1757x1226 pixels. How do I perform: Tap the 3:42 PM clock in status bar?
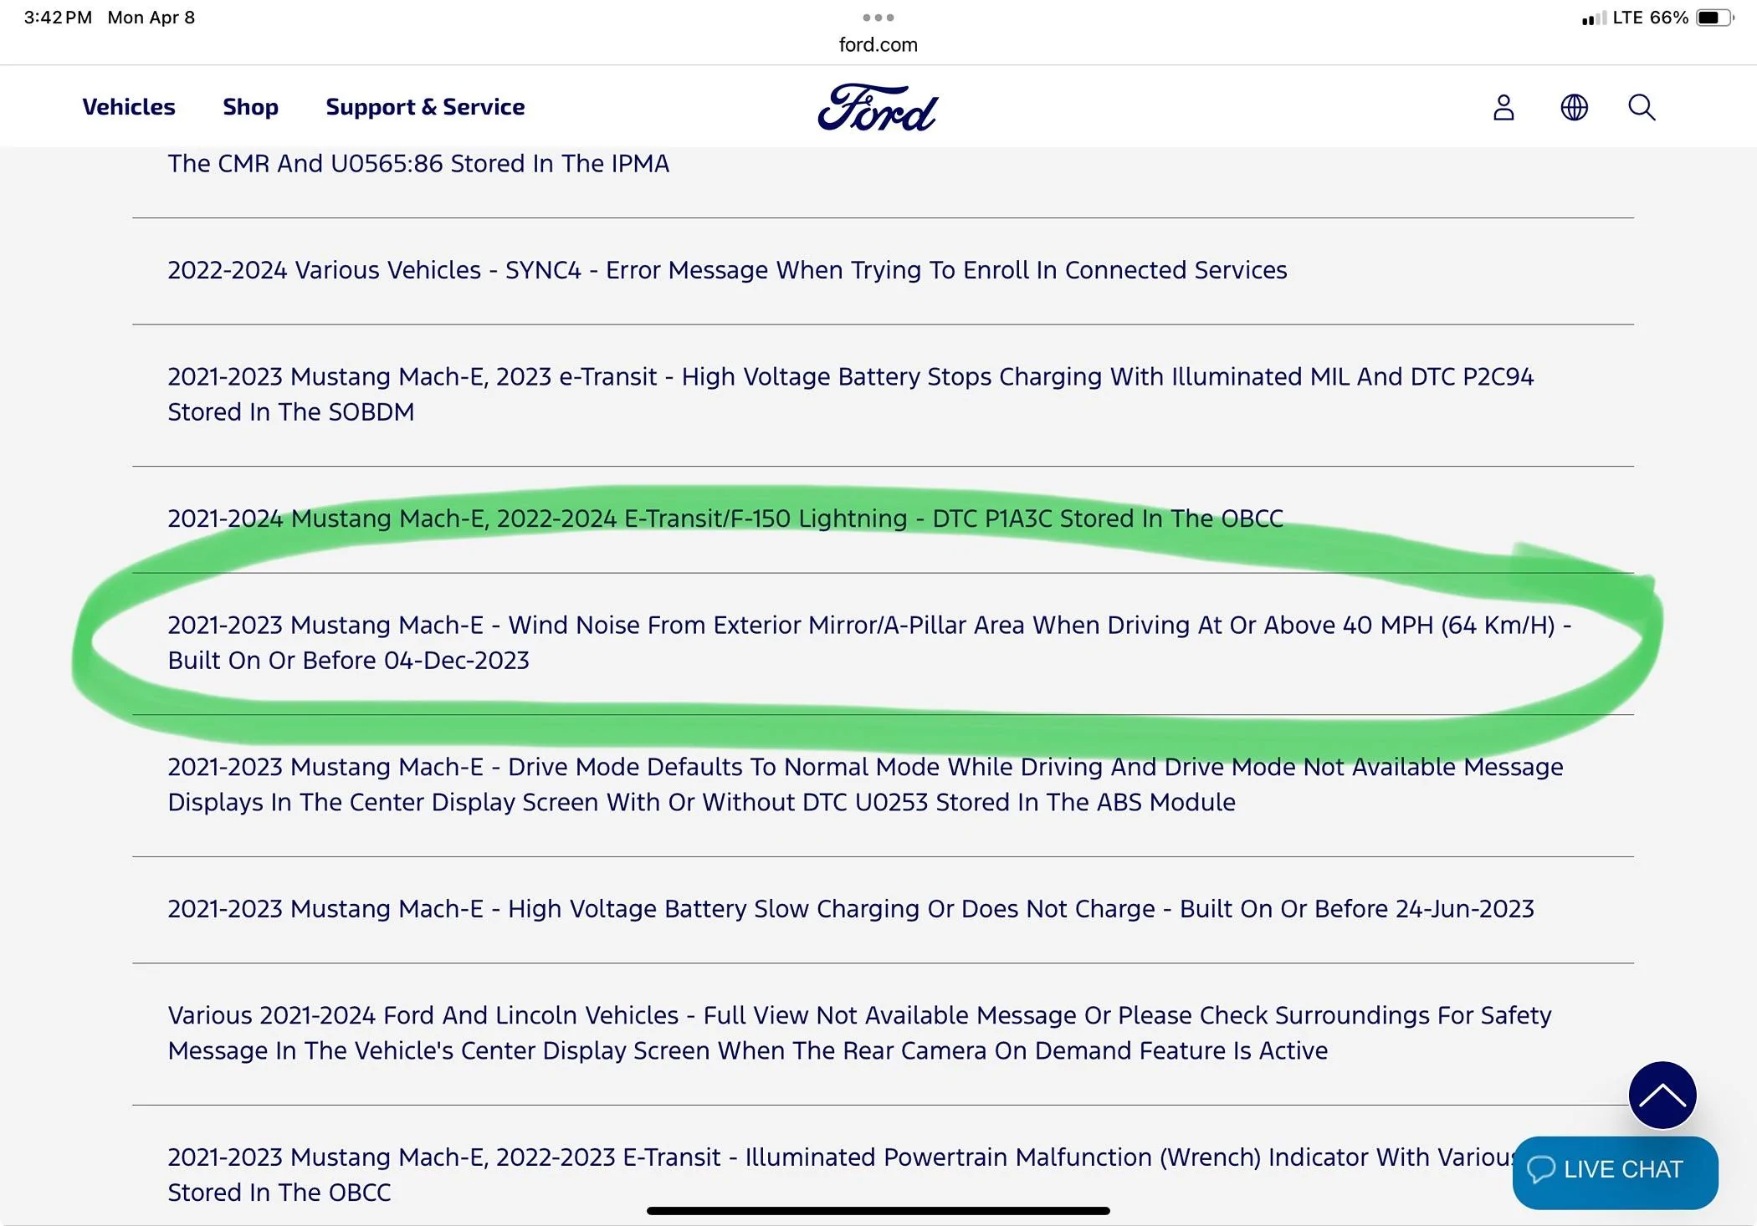click(x=58, y=18)
